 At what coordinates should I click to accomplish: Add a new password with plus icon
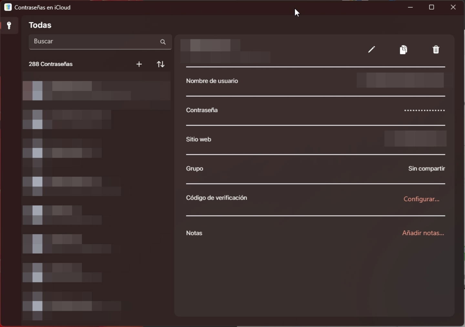click(139, 64)
